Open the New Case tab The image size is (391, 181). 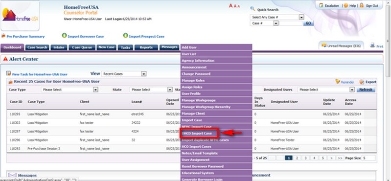point(107,47)
